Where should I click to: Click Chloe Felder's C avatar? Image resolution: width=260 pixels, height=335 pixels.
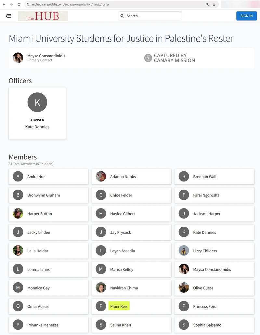click(101, 195)
